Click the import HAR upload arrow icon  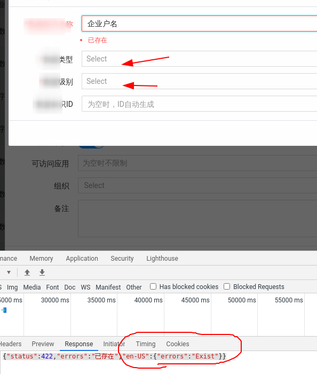(x=27, y=272)
